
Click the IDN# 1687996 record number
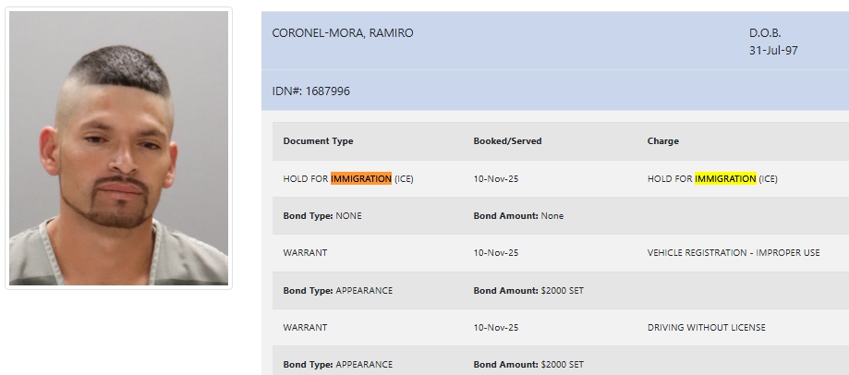click(310, 91)
